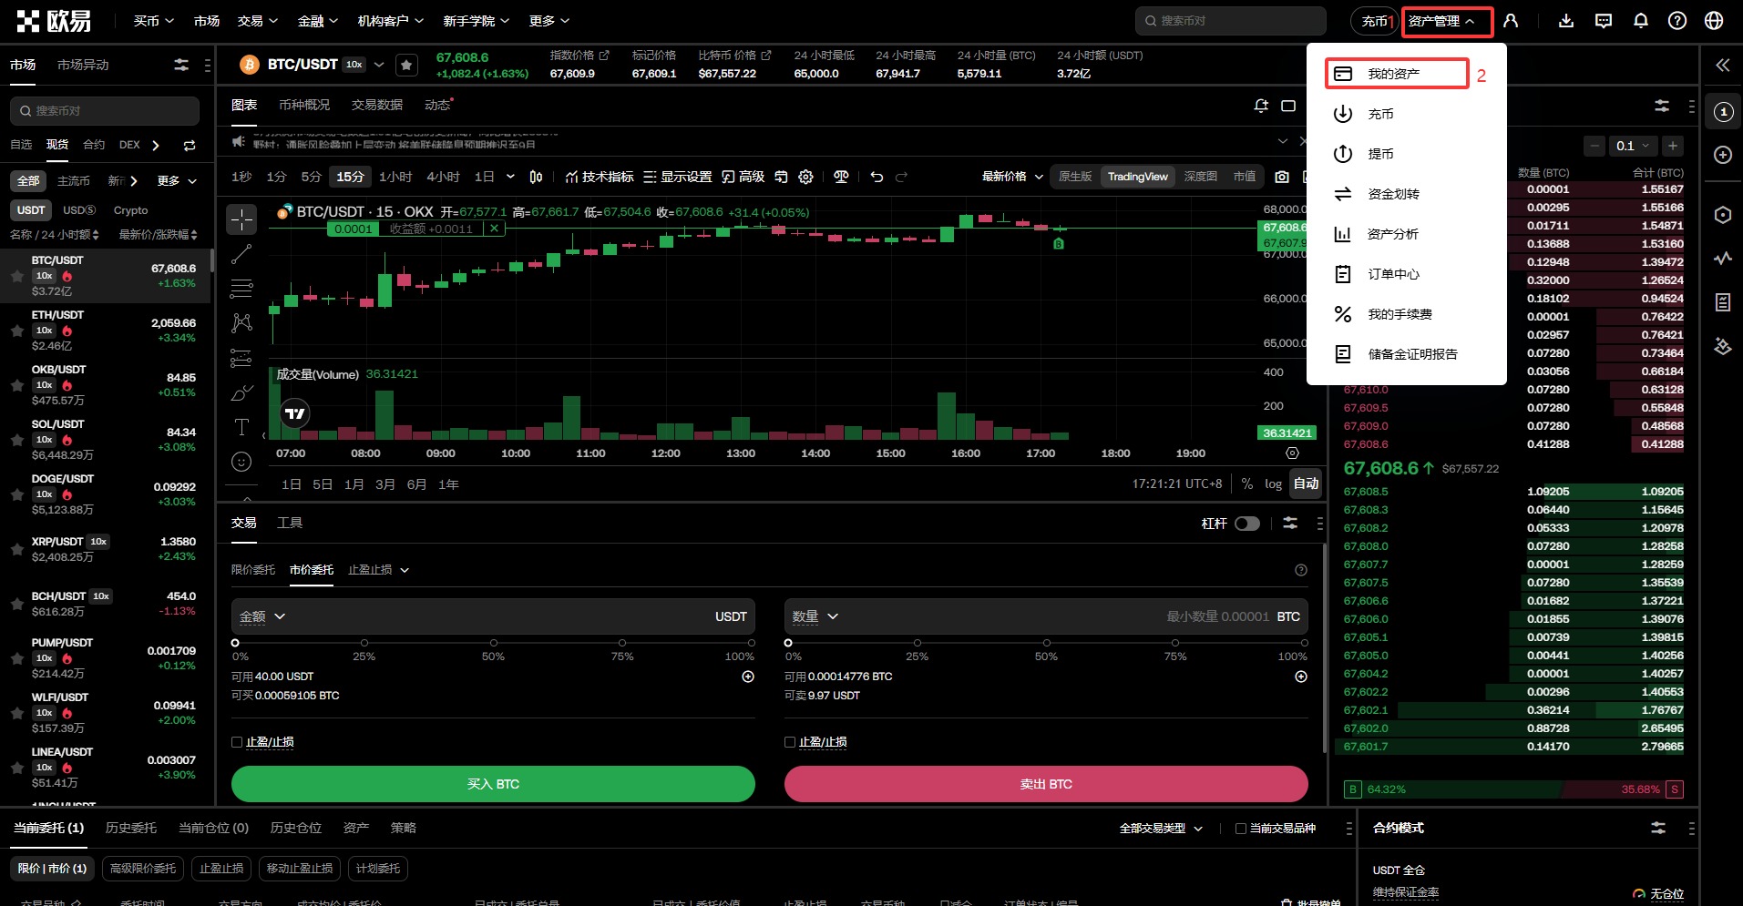Screen dimensions: 1743x906
Task: Toggle favorite star for SOL/USDT row
Action: click(x=17, y=440)
